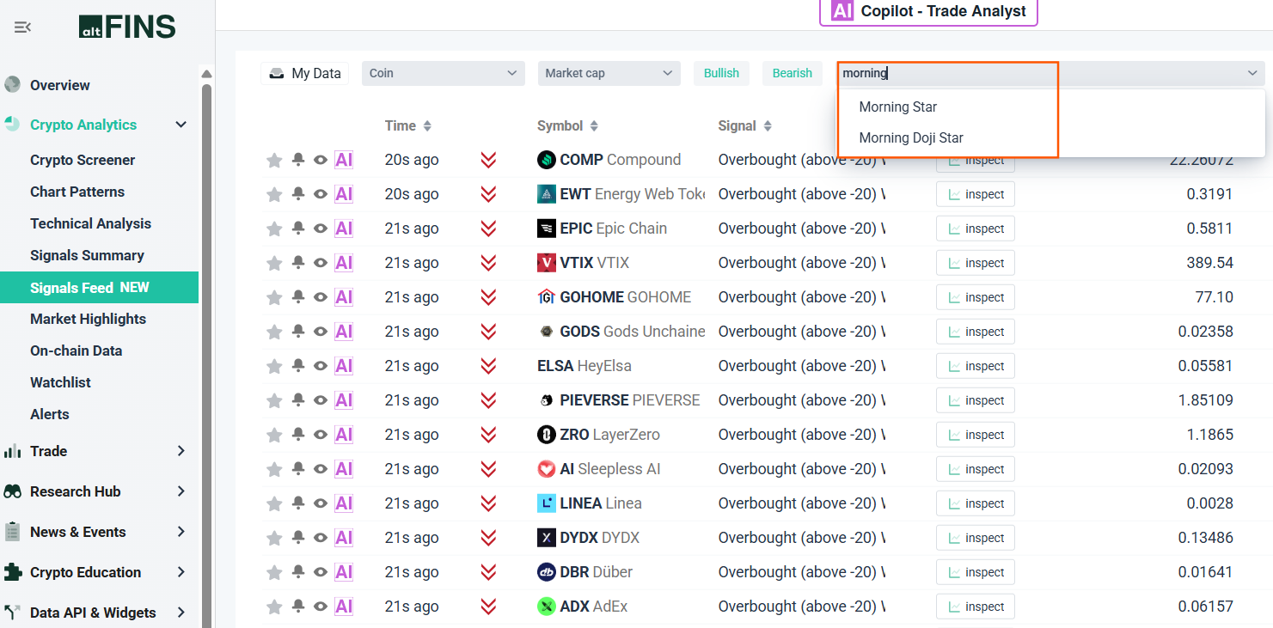
Task: Inspect the COMP Compound signal
Action: coord(976,161)
